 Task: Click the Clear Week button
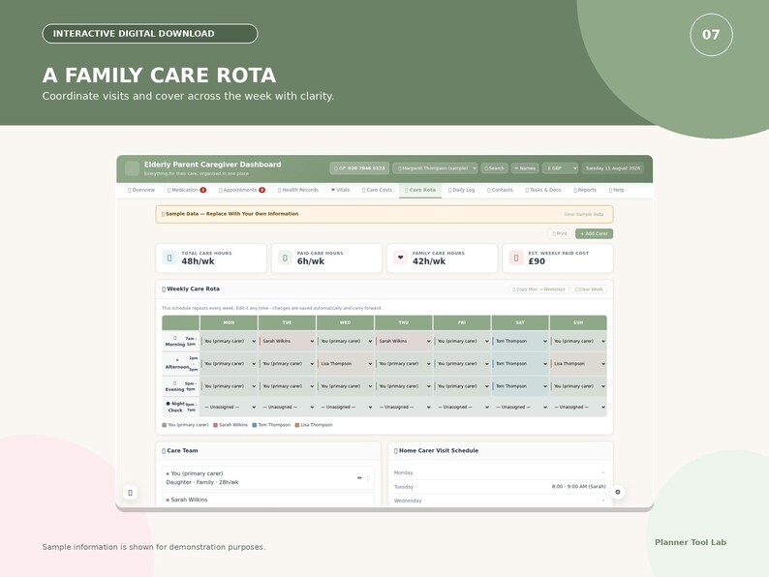[x=589, y=289]
